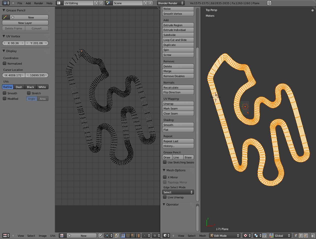This screenshot has width=316, height=239.
Task: Select edge select mode in 3D view
Action: [301, 236]
